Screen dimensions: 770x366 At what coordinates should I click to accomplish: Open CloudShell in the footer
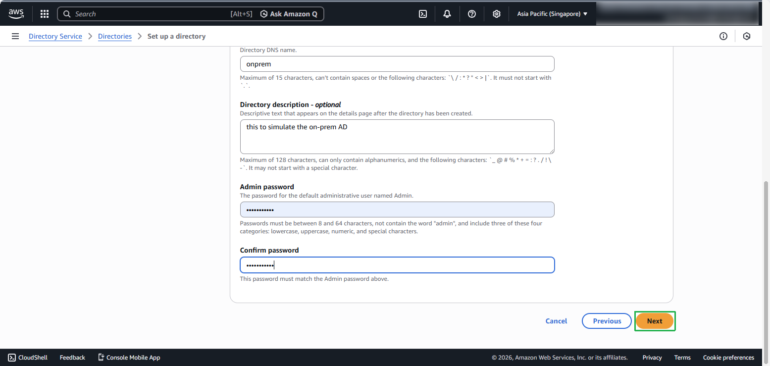pos(28,357)
